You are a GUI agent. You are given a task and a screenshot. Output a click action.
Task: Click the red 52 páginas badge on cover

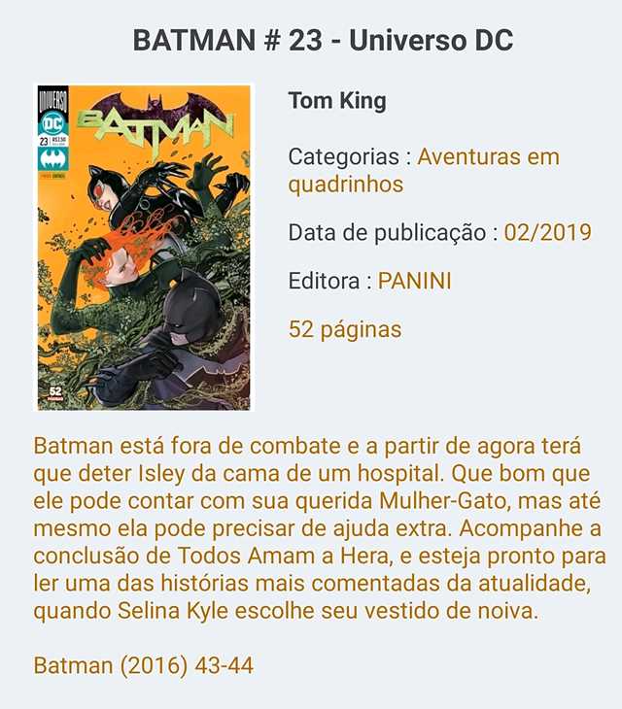click(x=55, y=393)
